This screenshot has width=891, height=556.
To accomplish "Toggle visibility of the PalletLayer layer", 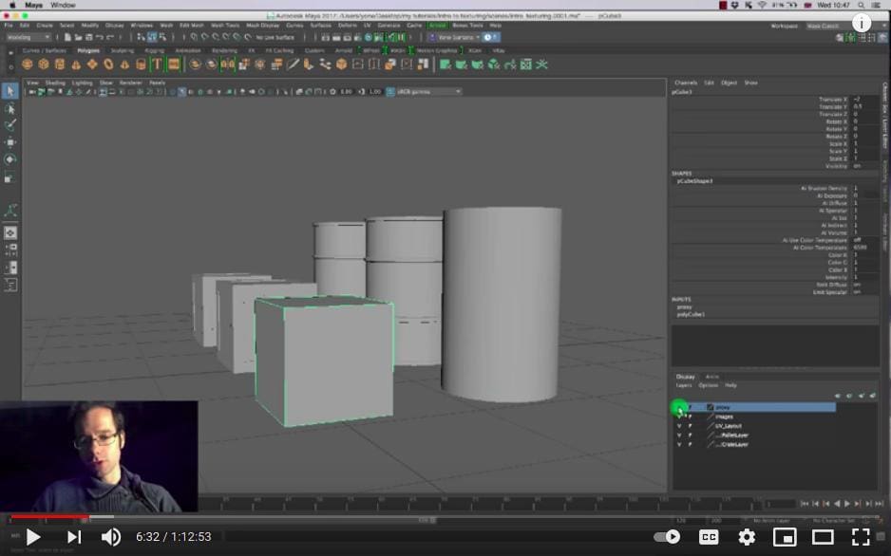I will tap(679, 436).
